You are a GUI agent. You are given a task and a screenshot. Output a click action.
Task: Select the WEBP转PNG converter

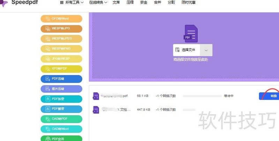click(61, 49)
